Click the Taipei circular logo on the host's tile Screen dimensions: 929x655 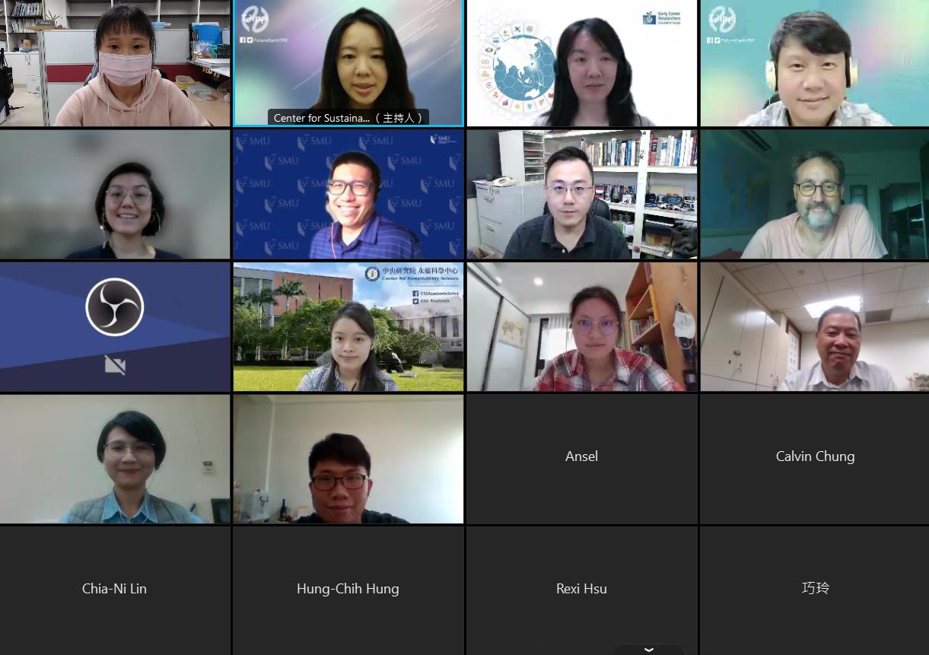click(255, 19)
